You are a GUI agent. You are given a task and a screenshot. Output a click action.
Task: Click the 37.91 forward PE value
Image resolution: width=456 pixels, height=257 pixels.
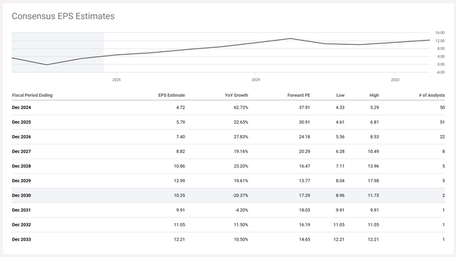coord(304,107)
